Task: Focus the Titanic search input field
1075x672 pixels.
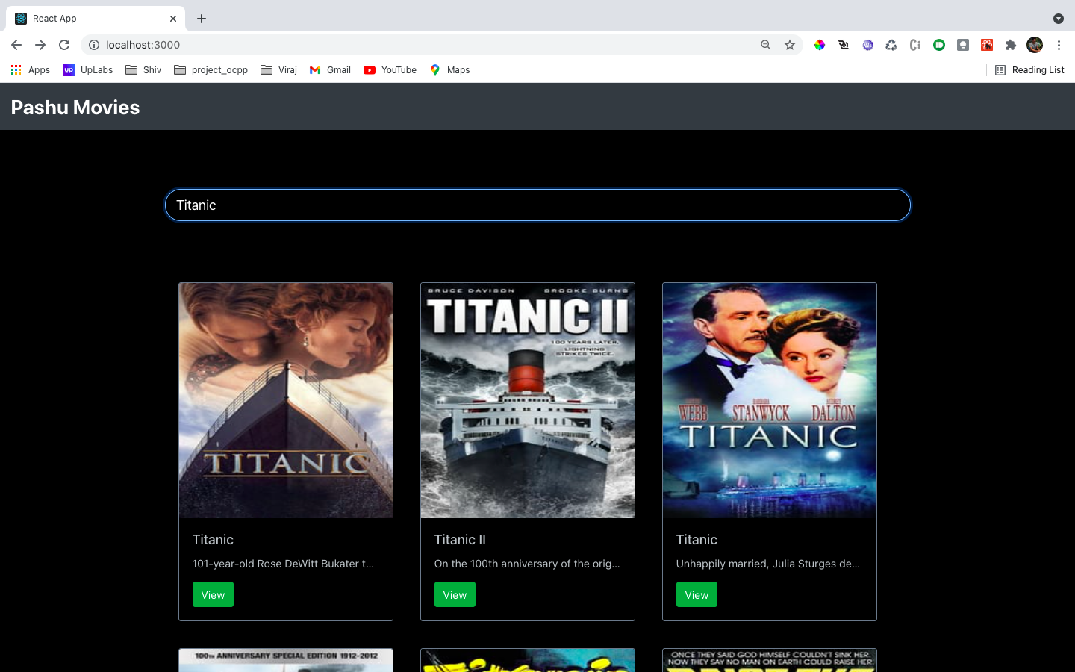Action: coord(537,205)
